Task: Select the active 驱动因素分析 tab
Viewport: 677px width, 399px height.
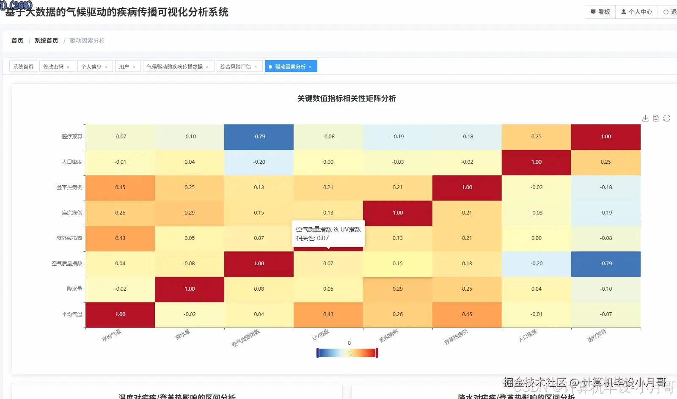Action: click(290, 66)
